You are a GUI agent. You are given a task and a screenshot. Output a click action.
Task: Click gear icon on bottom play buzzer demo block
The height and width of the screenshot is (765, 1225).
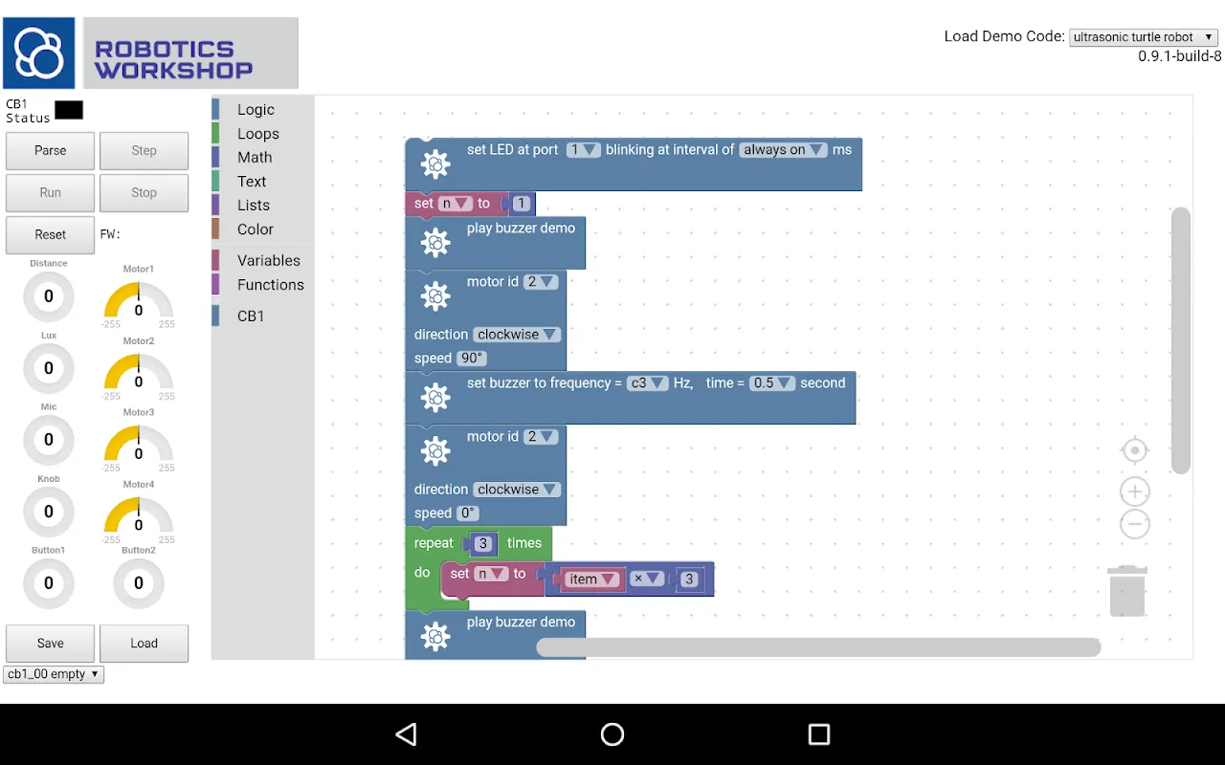point(435,637)
